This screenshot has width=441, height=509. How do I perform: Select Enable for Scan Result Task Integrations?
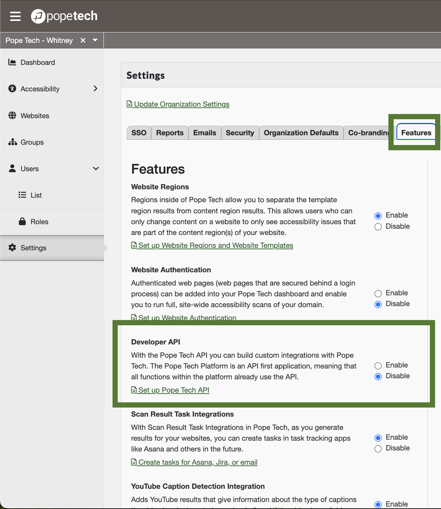[x=378, y=438]
